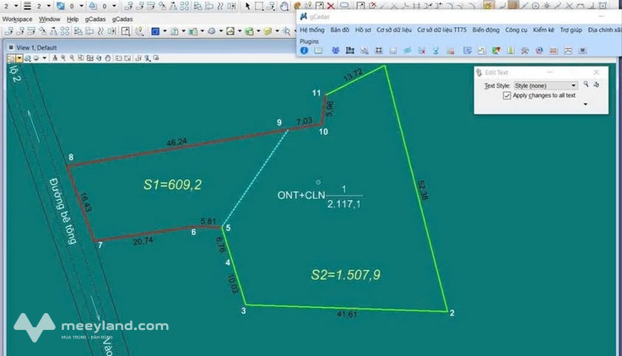Click the colorful map icon in gCadas toolbar

(496, 51)
